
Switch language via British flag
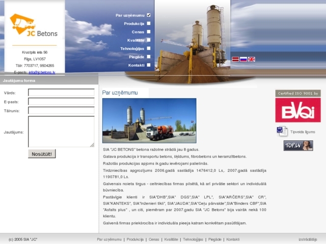[x=252, y=59]
